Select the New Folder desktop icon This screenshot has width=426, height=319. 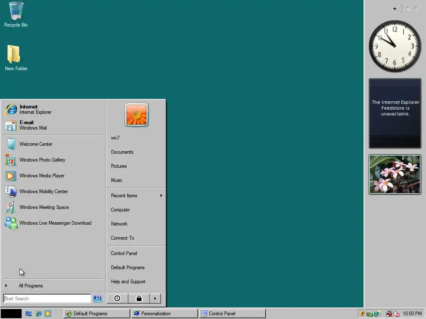coord(16,58)
